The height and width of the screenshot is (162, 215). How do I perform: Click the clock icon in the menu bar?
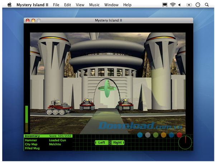click(x=198, y=5)
